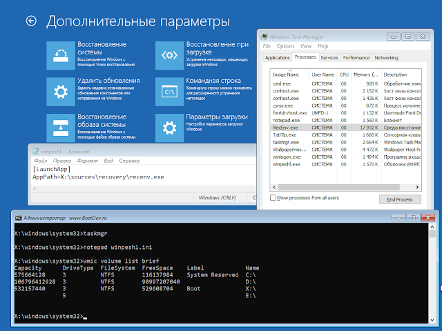Open Task Manager View menu

[306, 46]
